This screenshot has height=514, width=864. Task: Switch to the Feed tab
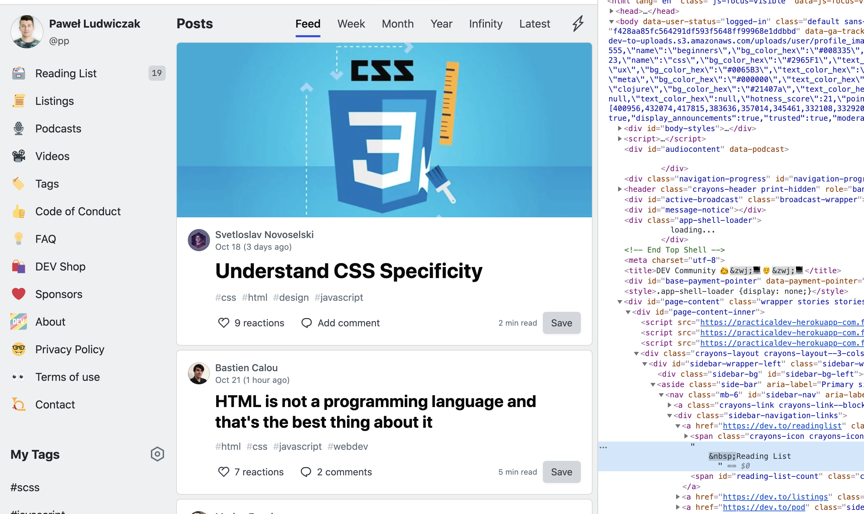click(308, 24)
